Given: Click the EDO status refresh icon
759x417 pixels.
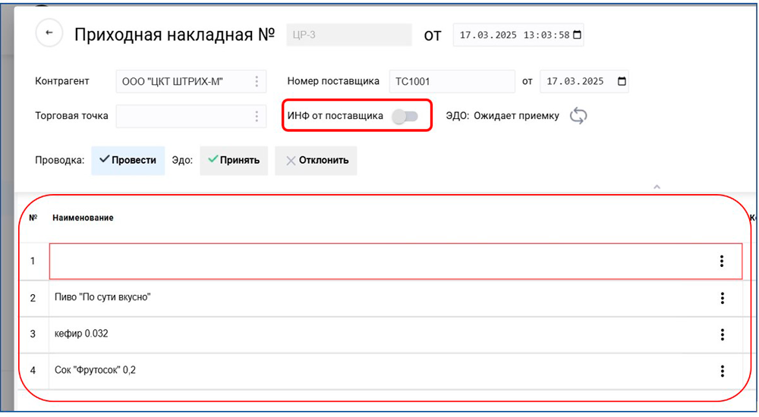Looking at the screenshot, I should [x=578, y=116].
